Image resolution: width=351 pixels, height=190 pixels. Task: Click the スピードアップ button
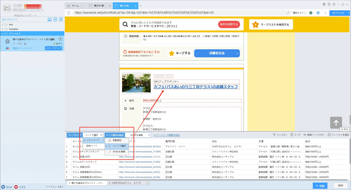point(54,48)
